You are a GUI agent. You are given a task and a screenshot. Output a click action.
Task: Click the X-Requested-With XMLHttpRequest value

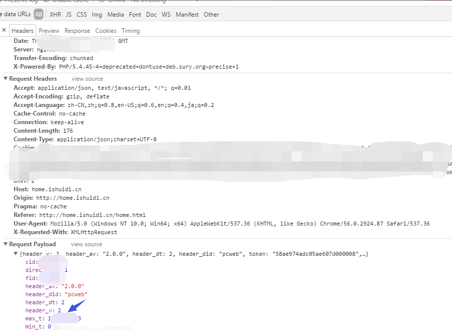pos(94,232)
